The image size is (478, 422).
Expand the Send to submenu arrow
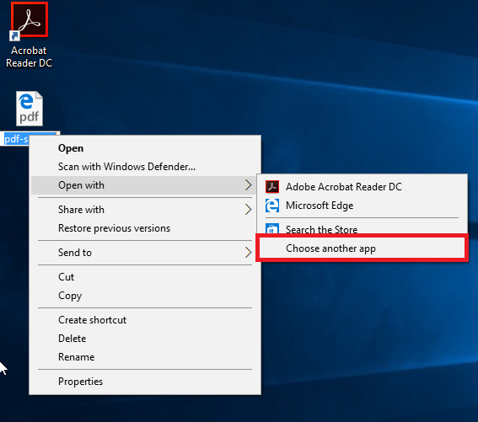pyautogui.click(x=248, y=253)
